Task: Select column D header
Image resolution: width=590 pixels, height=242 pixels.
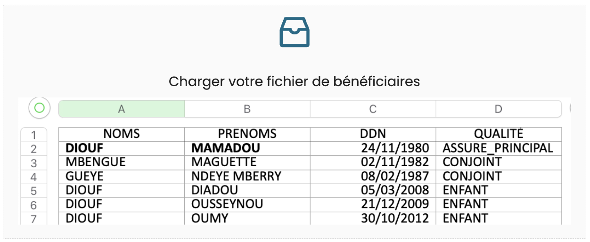Action: 499,109
